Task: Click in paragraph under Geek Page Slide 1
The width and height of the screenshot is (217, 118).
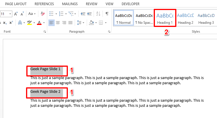Action: (117, 80)
